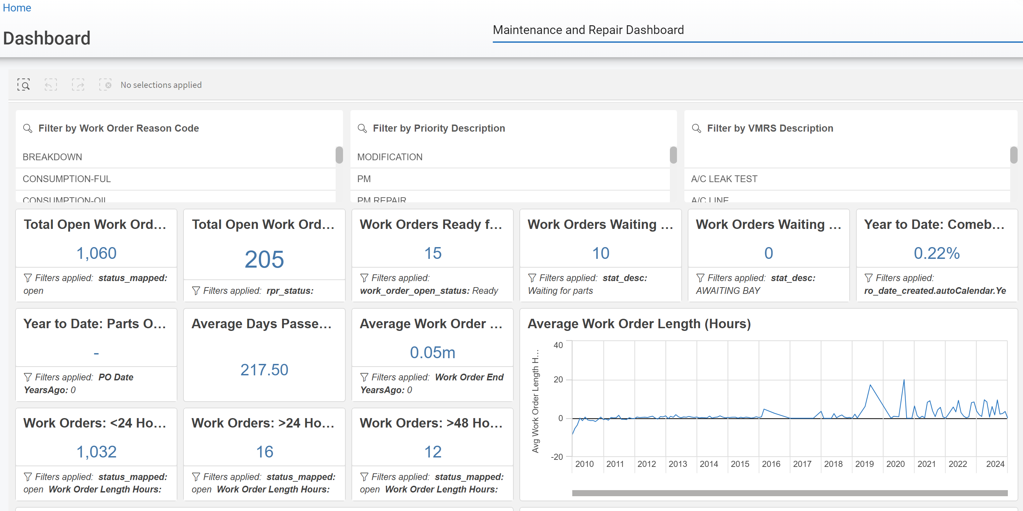Open the smart search selections tool
Viewport: 1023px width, 511px height.
point(24,84)
